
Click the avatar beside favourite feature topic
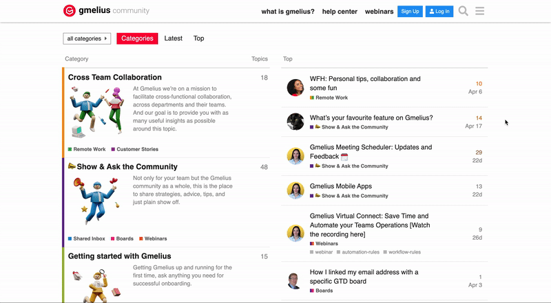295,122
